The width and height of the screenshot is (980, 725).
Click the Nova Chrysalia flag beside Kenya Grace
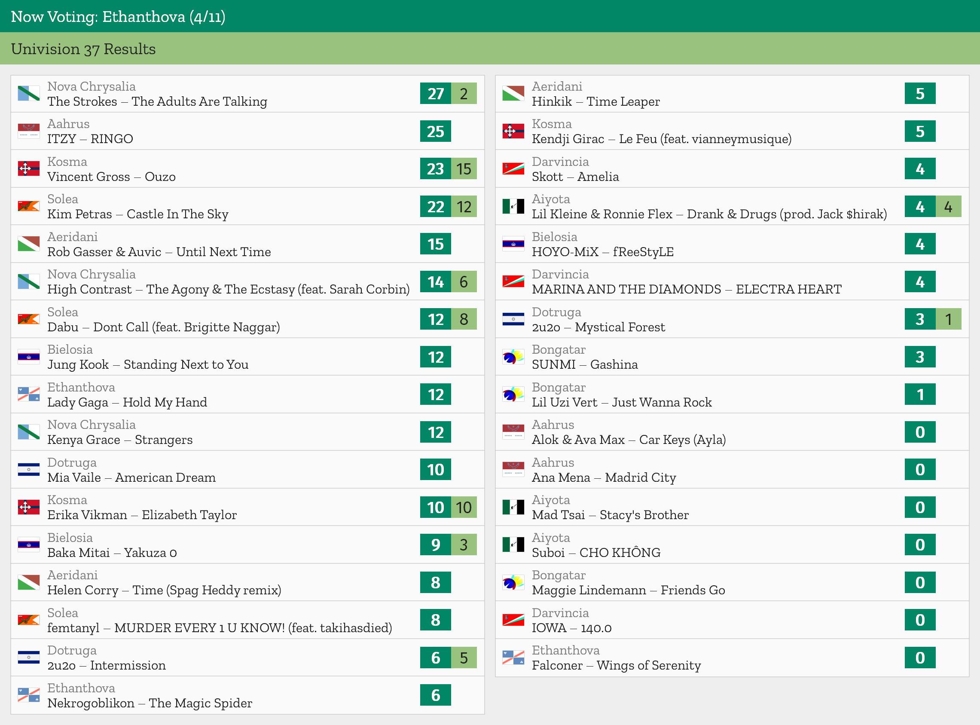[28, 432]
